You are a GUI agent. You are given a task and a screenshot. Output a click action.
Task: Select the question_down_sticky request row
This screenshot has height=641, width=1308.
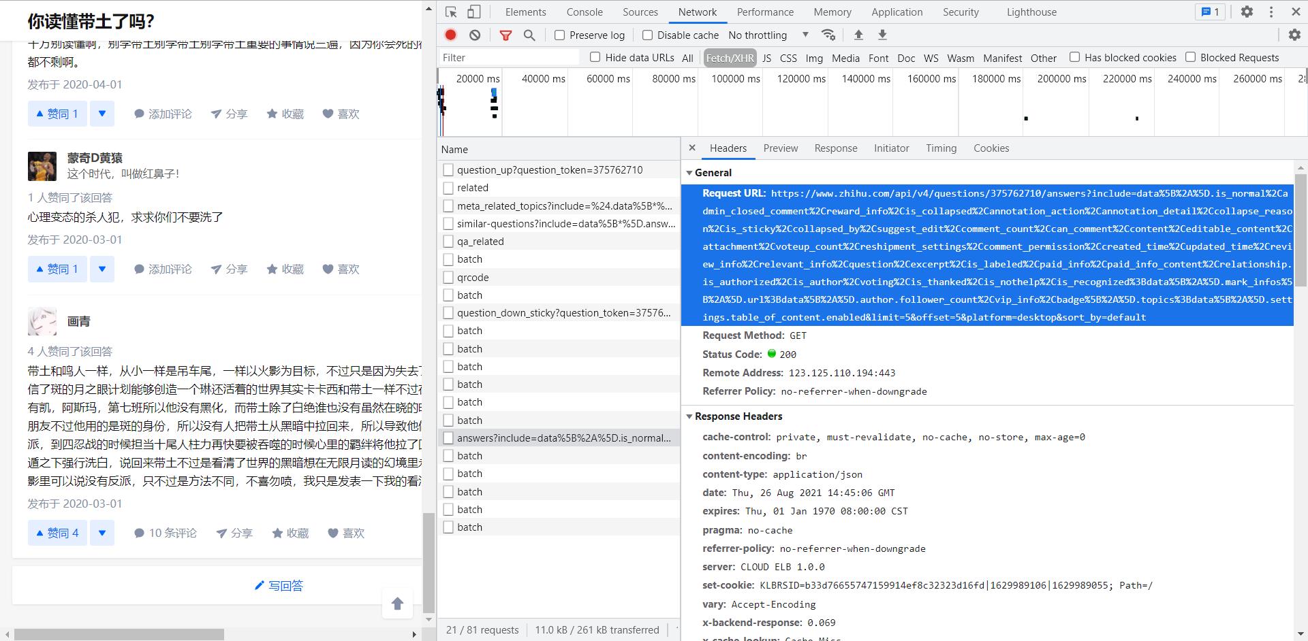559,313
